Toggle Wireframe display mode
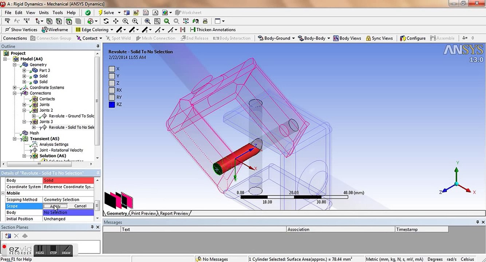This screenshot has width=486, height=262. click(55, 30)
